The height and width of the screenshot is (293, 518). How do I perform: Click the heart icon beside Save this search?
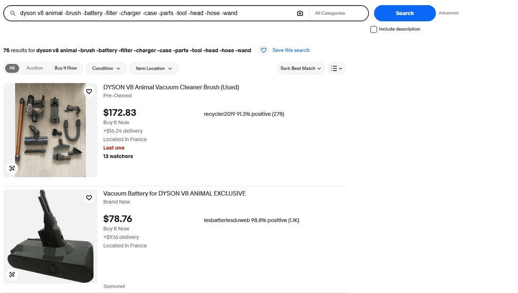(263, 50)
